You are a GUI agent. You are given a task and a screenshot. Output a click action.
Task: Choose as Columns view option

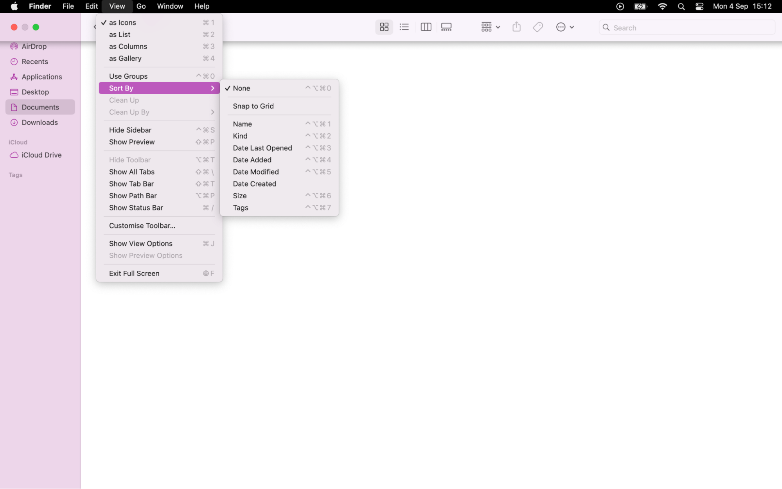[159, 47]
